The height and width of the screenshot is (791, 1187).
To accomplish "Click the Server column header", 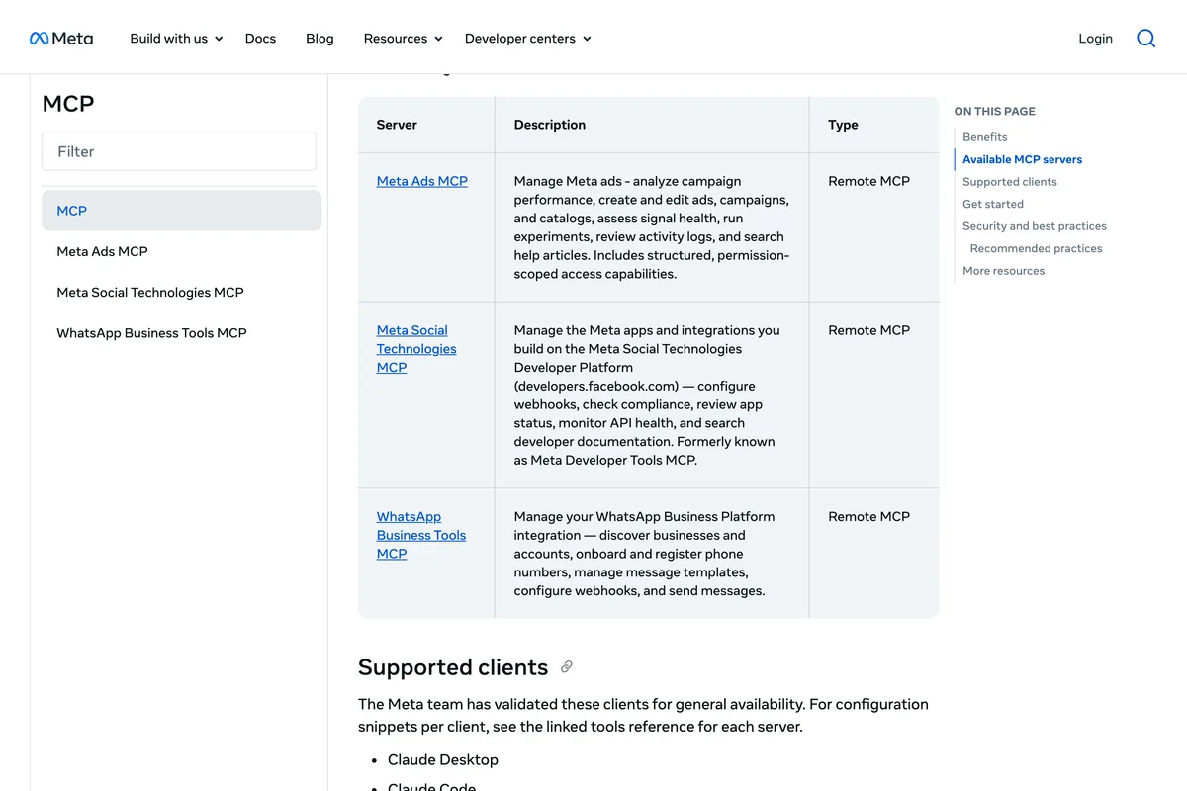I will [397, 125].
